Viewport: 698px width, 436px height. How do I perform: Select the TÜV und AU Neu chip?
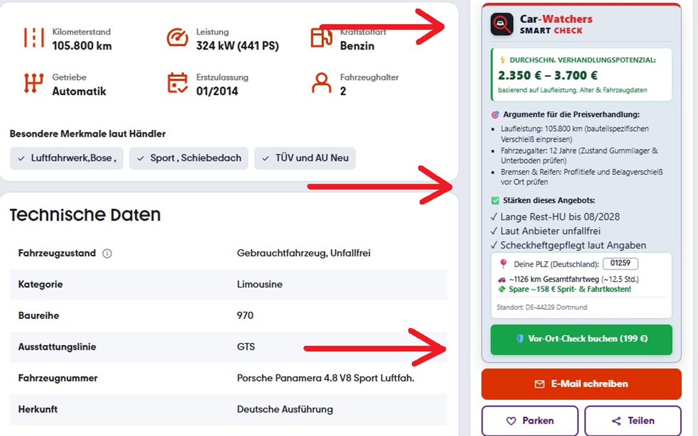click(x=305, y=158)
